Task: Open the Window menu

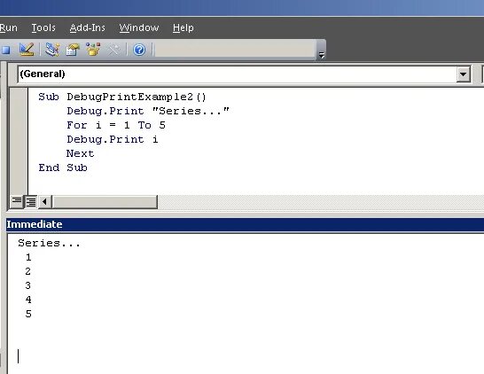Action: 139,27
